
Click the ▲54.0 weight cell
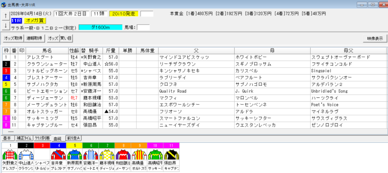(x=110, y=111)
